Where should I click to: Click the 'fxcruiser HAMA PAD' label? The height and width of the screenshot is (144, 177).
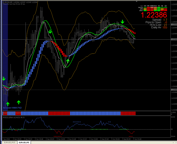point(12,108)
